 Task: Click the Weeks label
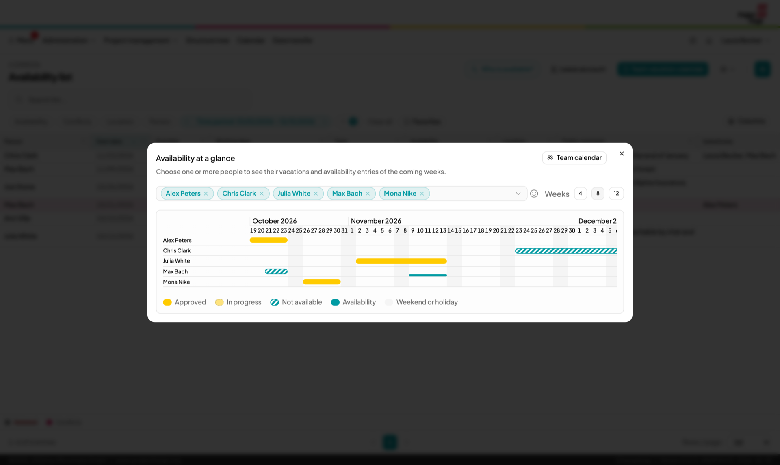(x=557, y=194)
